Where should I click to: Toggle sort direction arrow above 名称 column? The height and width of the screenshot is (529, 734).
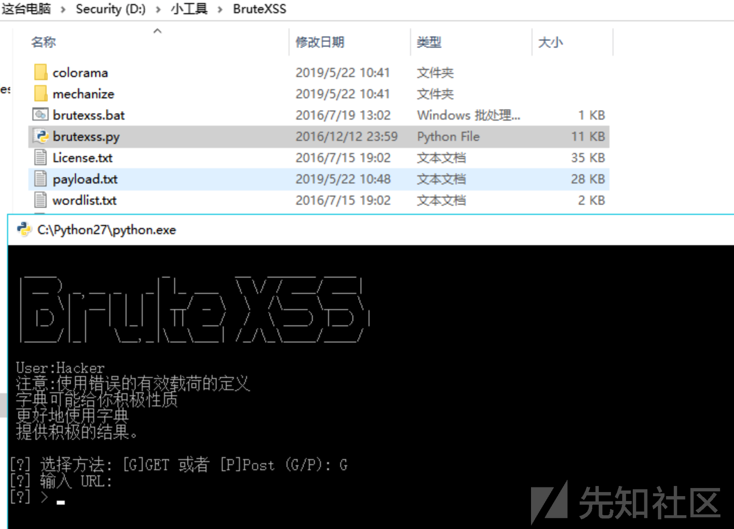tap(157, 31)
